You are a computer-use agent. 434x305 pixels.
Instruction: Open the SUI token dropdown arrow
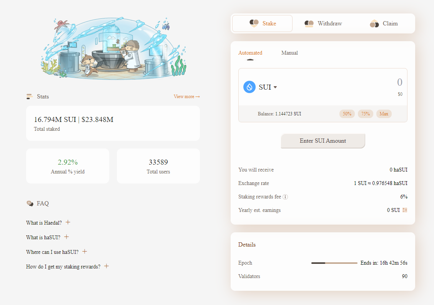tap(275, 87)
